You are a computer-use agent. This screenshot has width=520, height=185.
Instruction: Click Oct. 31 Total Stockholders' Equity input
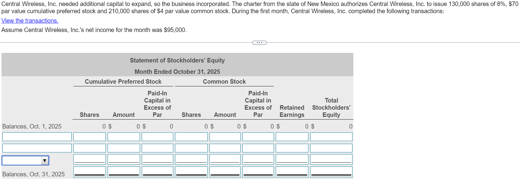click(x=331, y=172)
